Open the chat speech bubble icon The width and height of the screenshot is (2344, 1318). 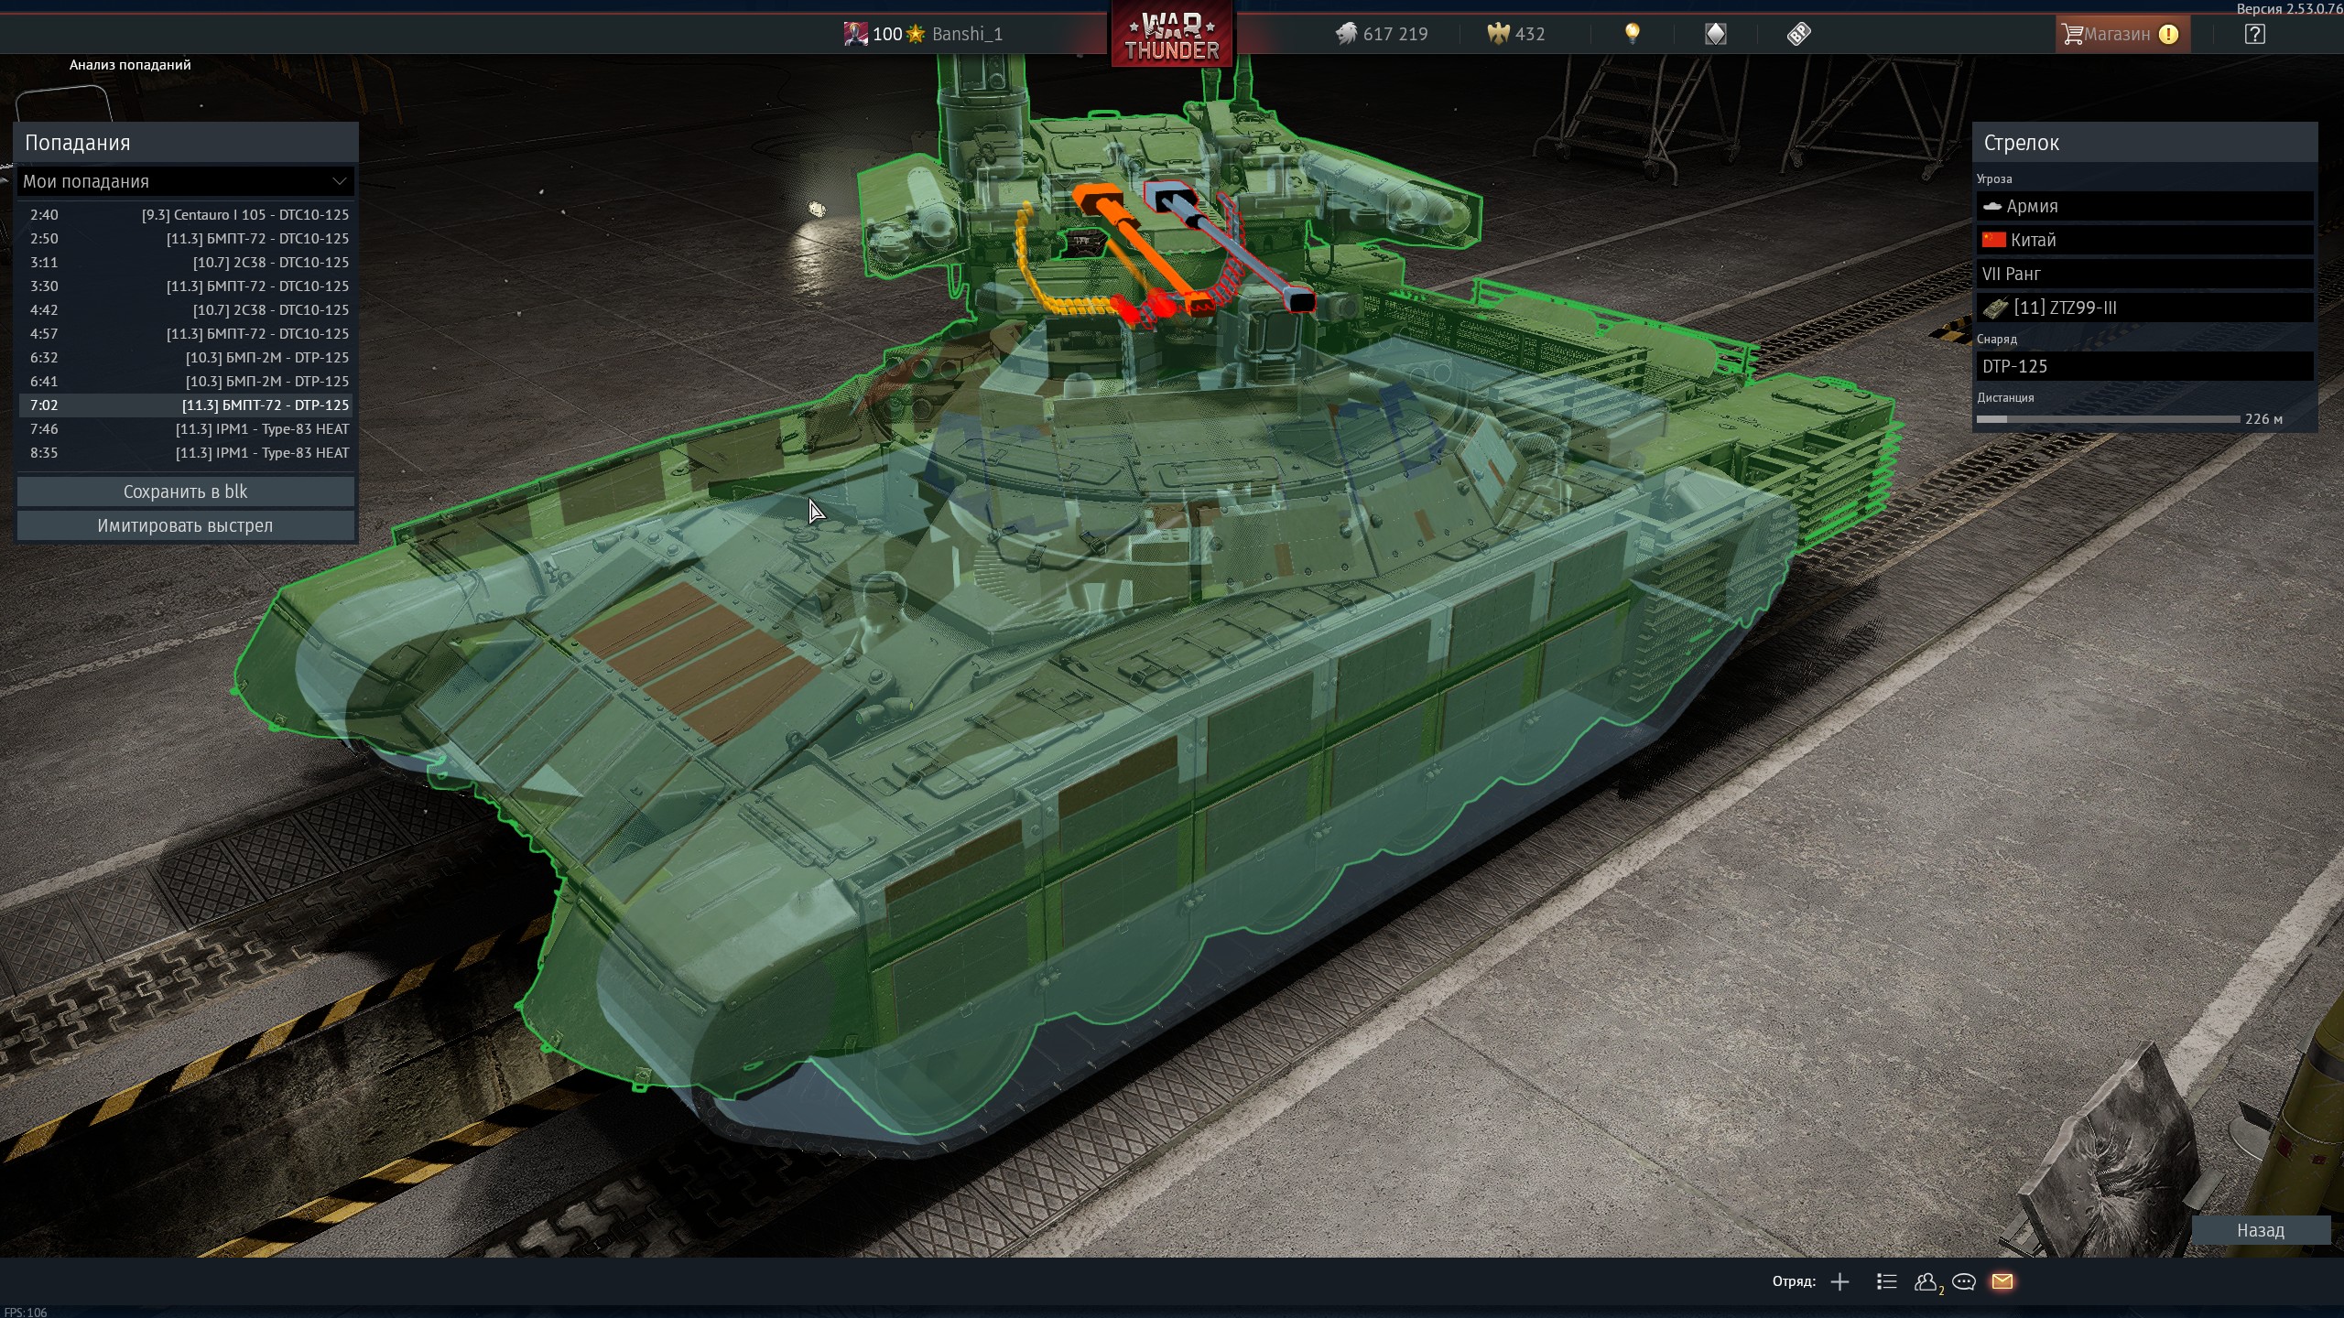(x=1963, y=1281)
